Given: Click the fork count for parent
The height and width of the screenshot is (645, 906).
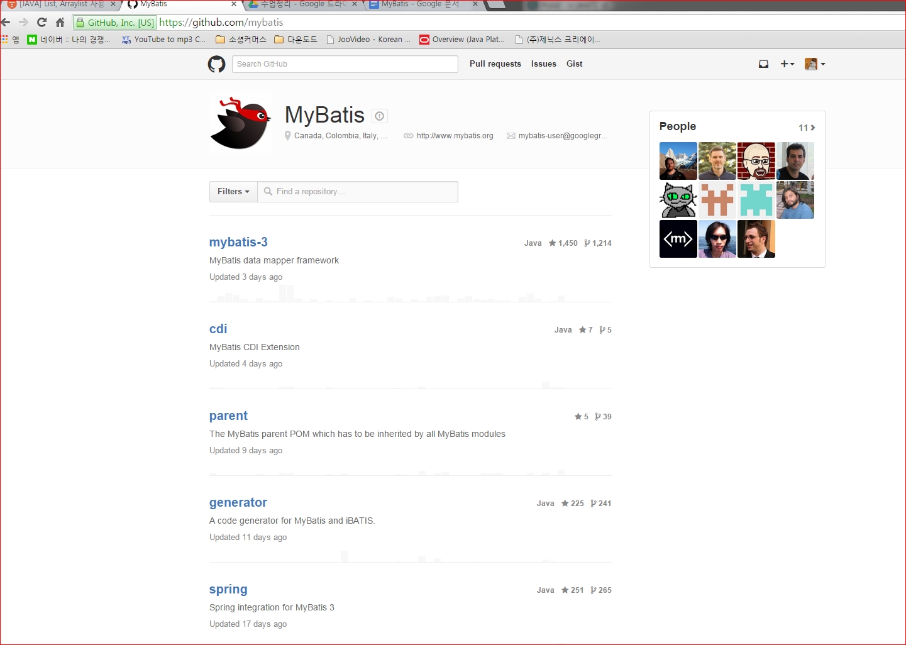Looking at the screenshot, I should [603, 417].
